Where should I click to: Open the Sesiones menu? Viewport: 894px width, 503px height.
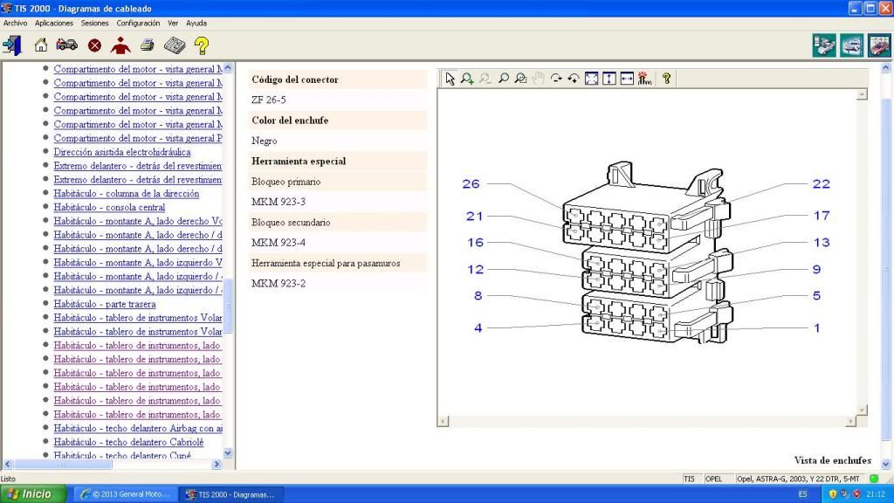pos(94,24)
